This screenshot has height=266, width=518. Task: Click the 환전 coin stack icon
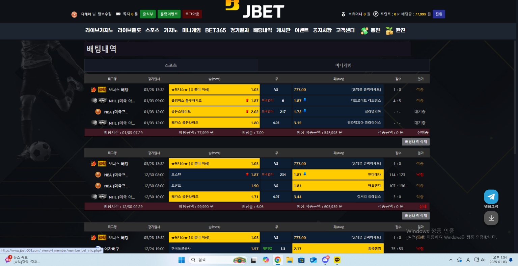[x=389, y=31]
